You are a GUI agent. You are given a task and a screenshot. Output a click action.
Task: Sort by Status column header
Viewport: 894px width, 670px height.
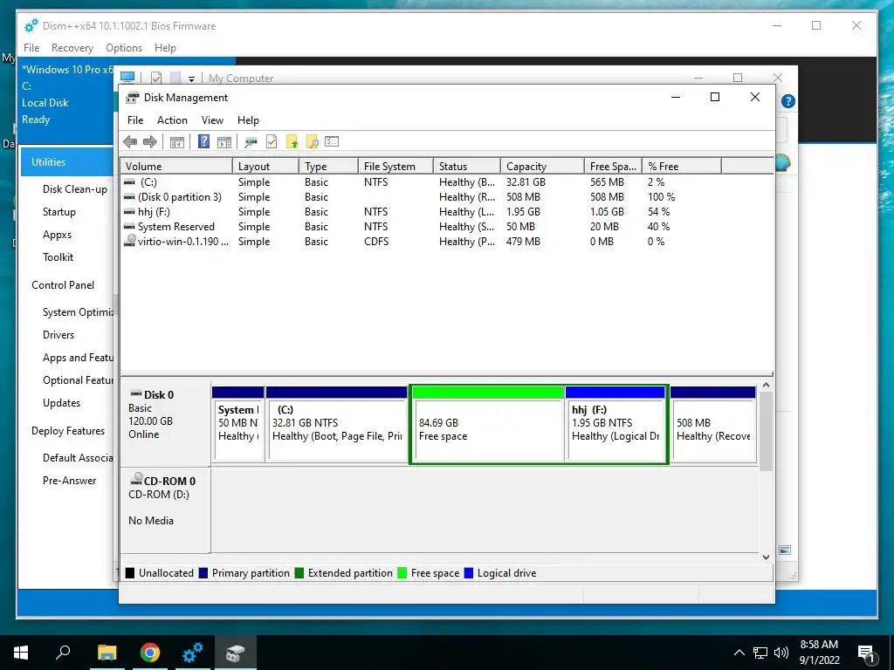467,167
